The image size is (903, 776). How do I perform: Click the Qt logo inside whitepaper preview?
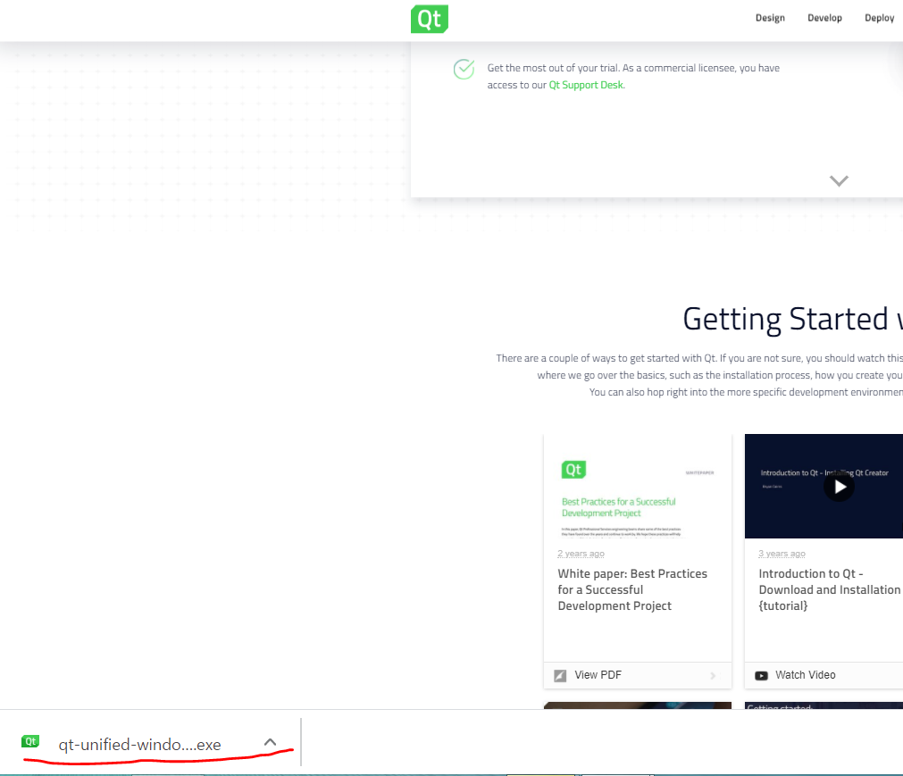pyautogui.click(x=573, y=470)
